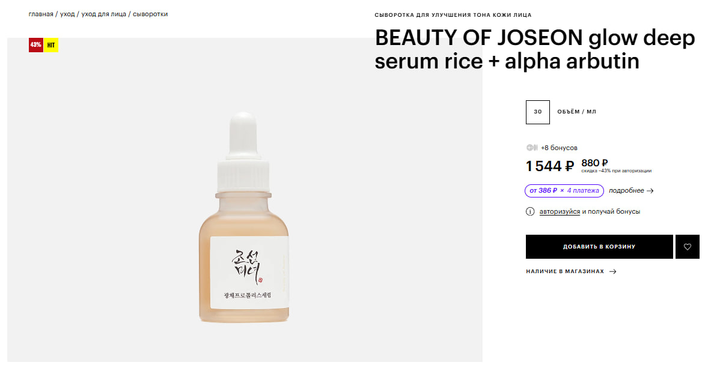
Task: Click the arrow after наличие в магазинах
Action: tap(612, 271)
